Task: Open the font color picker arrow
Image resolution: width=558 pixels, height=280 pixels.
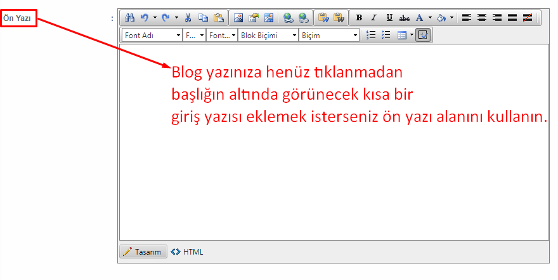Action: tap(430, 17)
